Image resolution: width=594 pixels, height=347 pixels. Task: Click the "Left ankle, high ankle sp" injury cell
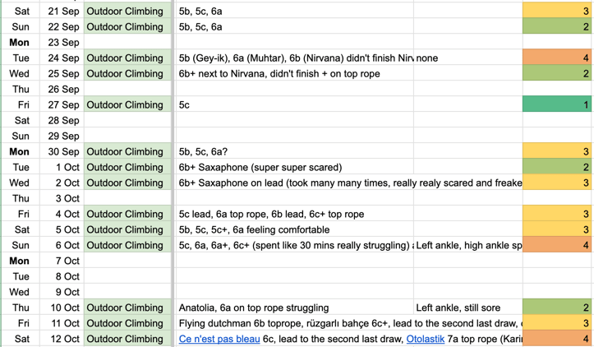(x=467, y=245)
